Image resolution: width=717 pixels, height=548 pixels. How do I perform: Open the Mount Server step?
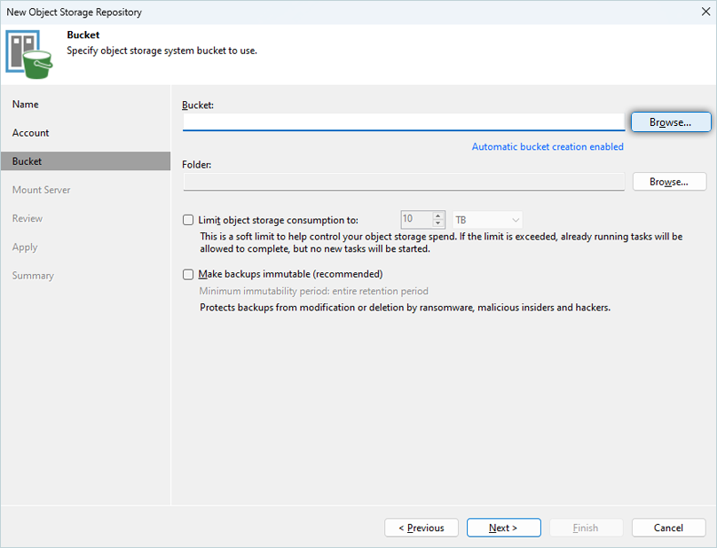click(x=42, y=190)
